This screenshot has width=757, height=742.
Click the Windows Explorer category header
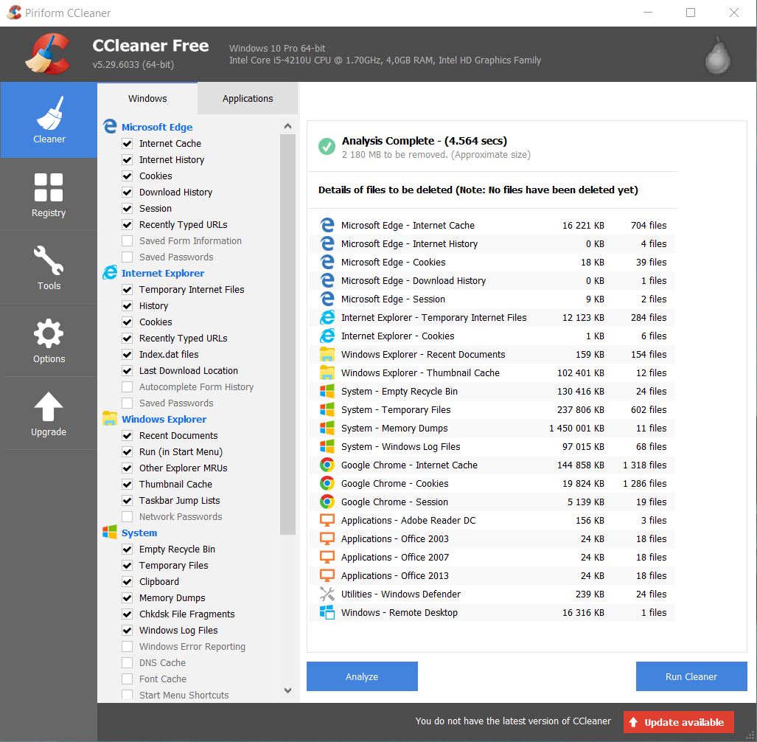tap(164, 420)
